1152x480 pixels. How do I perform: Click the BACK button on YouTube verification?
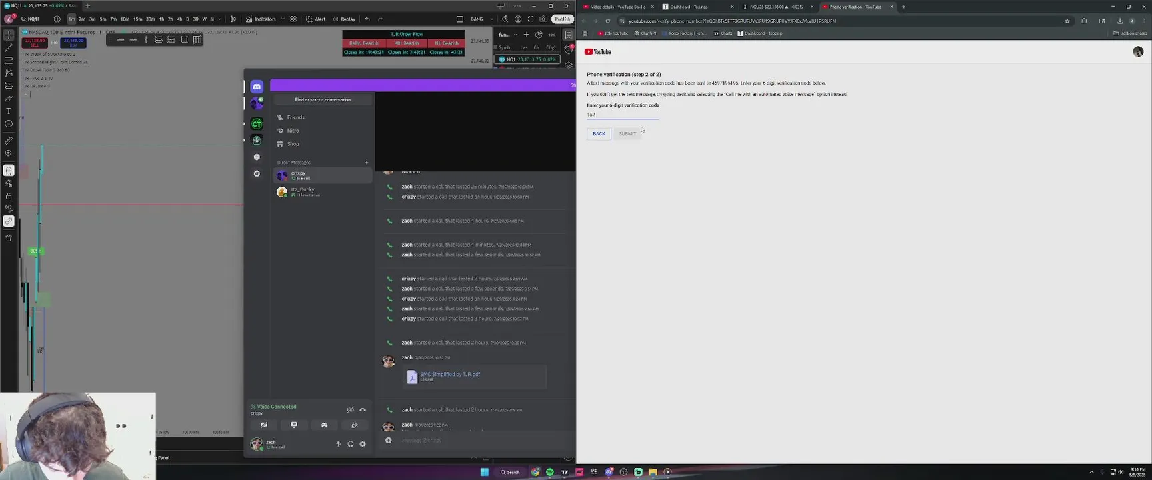599,134
